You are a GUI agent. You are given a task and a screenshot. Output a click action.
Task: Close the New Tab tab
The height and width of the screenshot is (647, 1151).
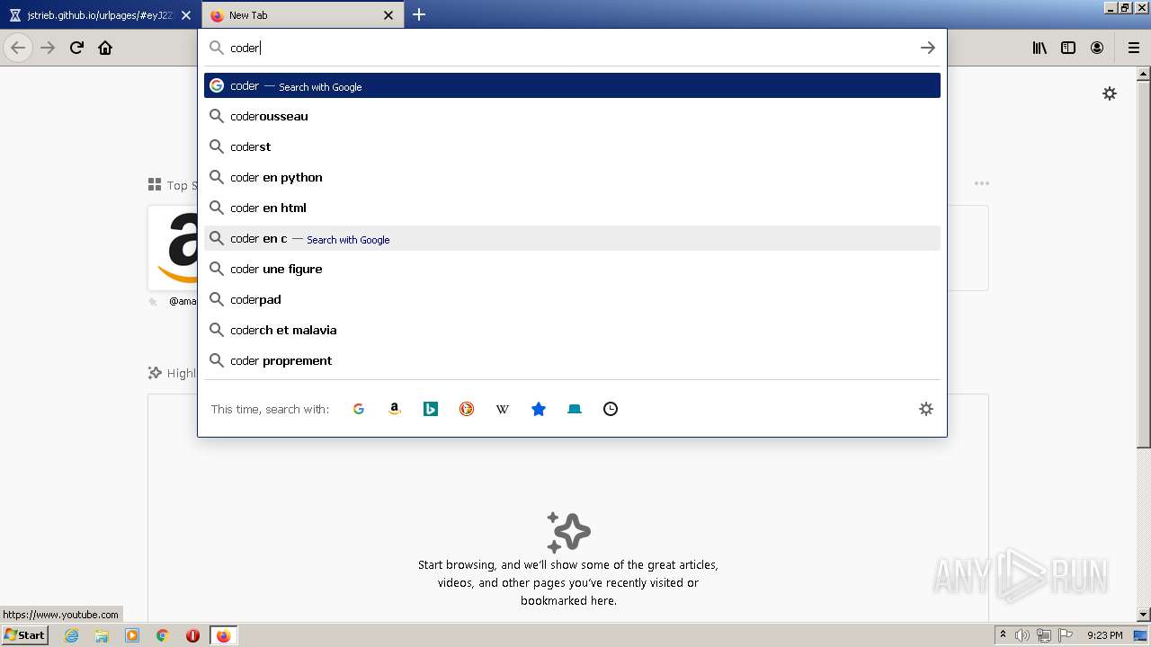pyautogui.click(x=388, y=15)
